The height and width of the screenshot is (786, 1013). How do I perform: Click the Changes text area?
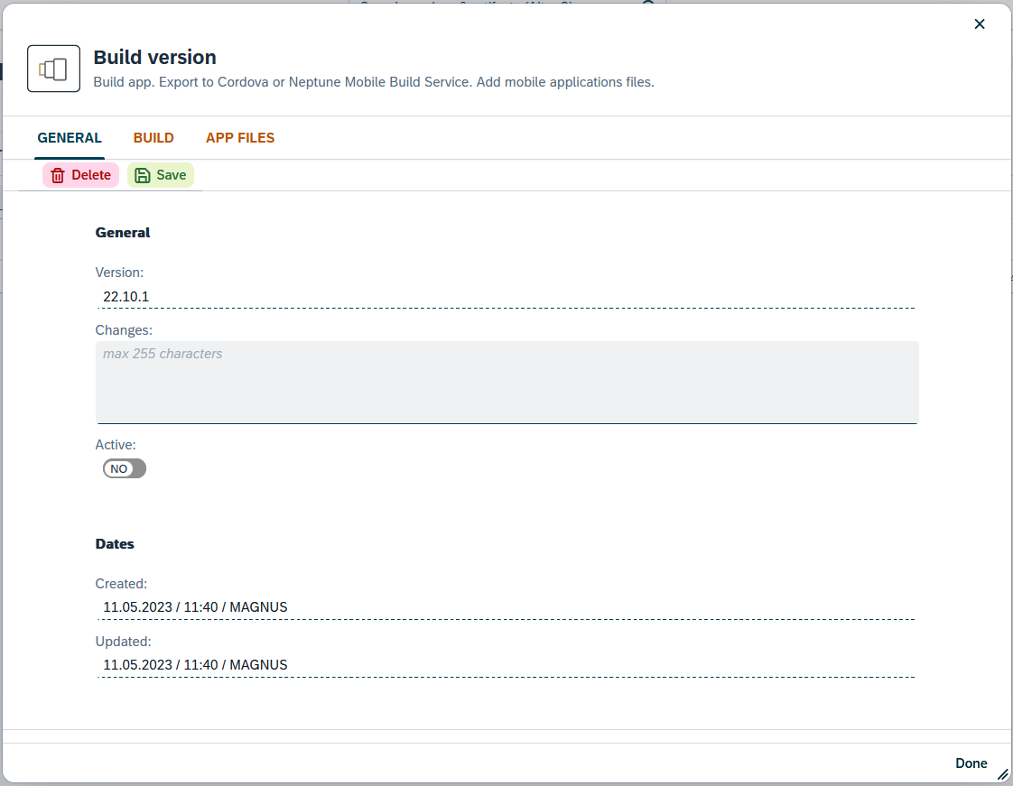[506, 379]
